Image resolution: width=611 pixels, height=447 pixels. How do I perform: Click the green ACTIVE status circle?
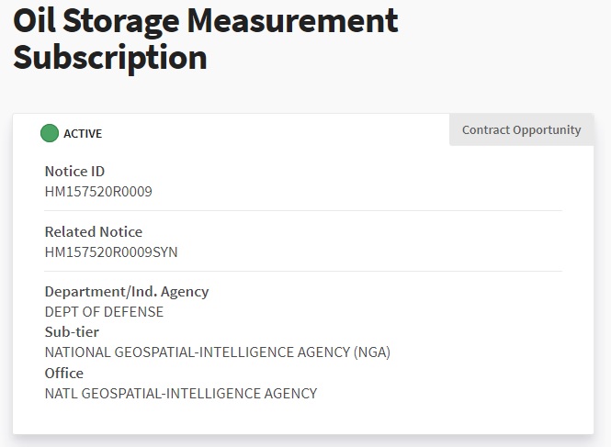click(x=50, y=133)
